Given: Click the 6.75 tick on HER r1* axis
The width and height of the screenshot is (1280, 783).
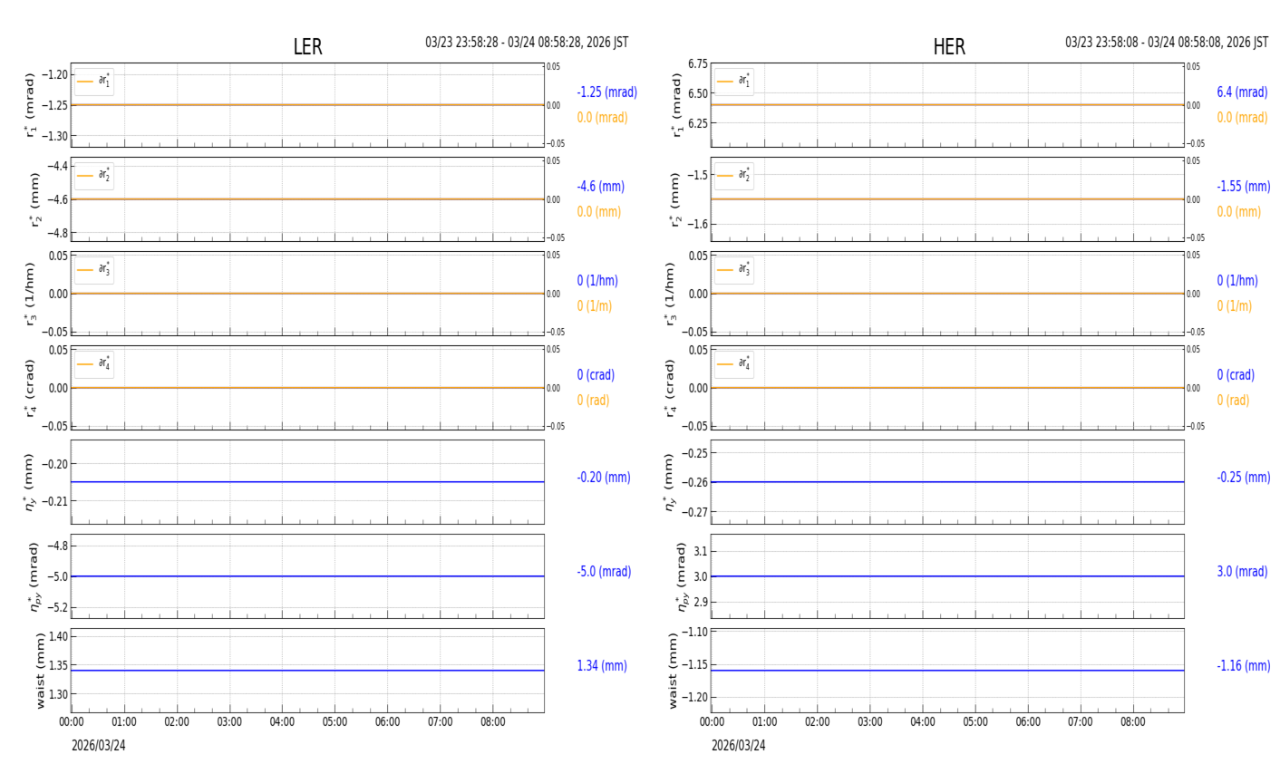Looking at the screenshot, I should pos(697,64).
